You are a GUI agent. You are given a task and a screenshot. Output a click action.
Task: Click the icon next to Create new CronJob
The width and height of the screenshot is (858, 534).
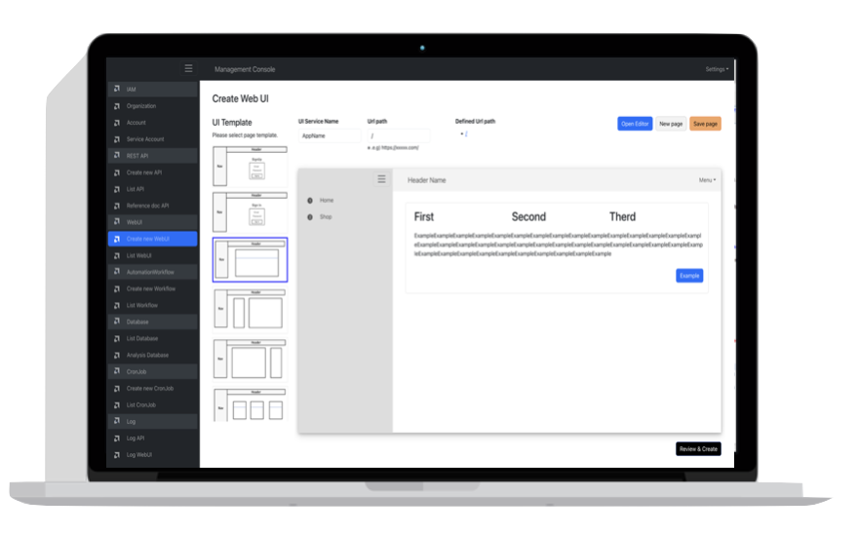(117, 388)
